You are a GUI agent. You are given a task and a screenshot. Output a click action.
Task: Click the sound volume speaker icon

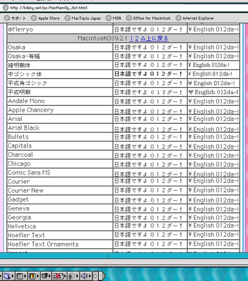[84, 276]
